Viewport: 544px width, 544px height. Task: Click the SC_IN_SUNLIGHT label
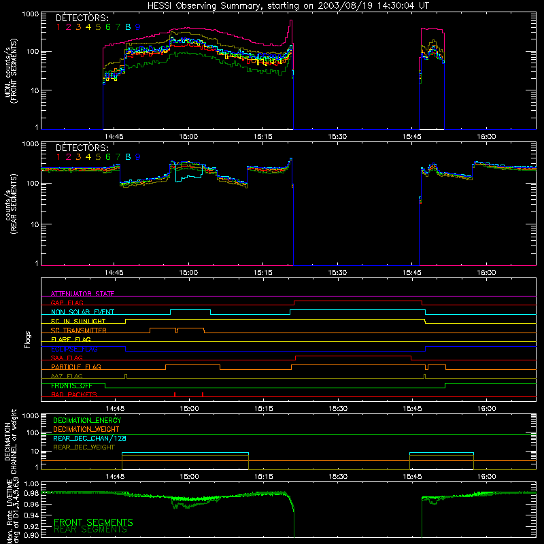pos(78,321)
